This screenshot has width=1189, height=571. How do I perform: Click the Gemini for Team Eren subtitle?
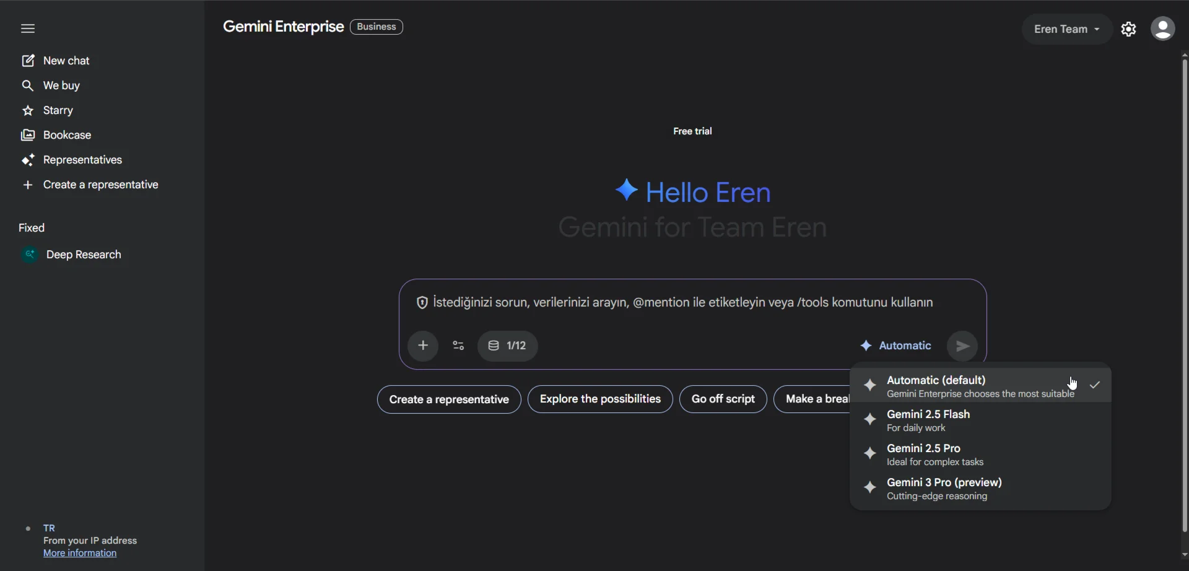click(692, 227)
